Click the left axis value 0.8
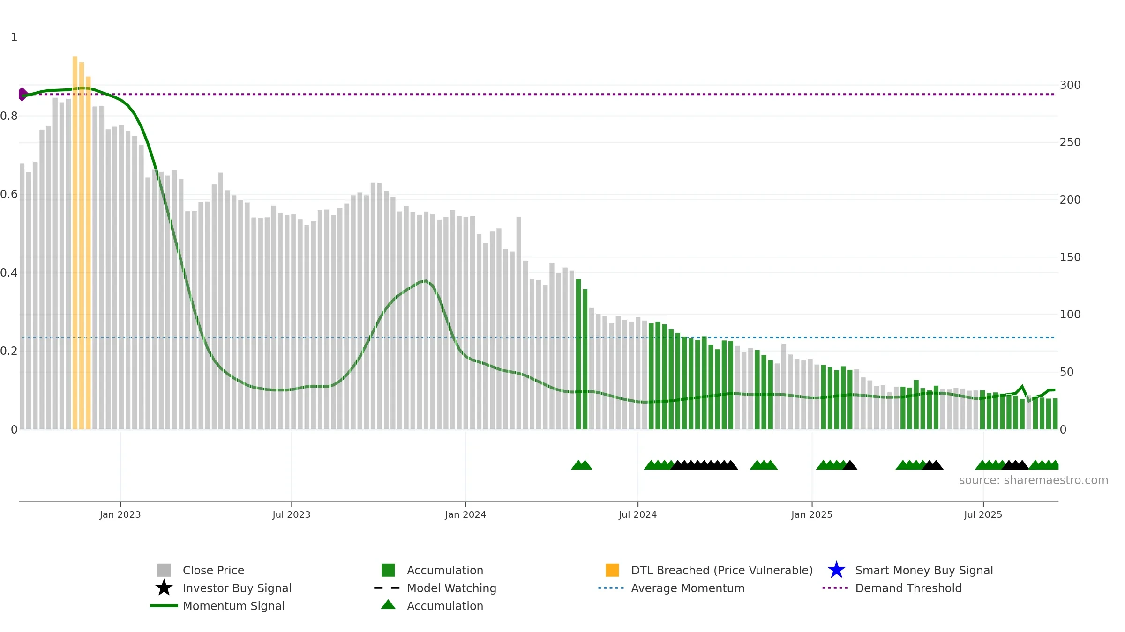This screenshot has height=632, width=1125. 8,116
